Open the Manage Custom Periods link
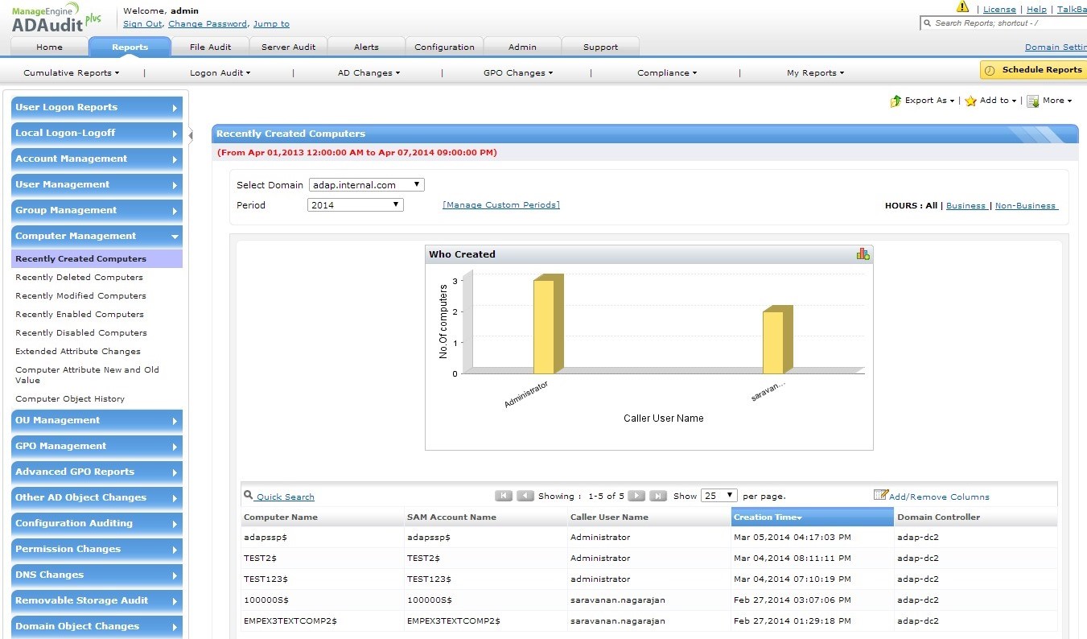Screen dimensions: 1087x639 pos(500,205)
